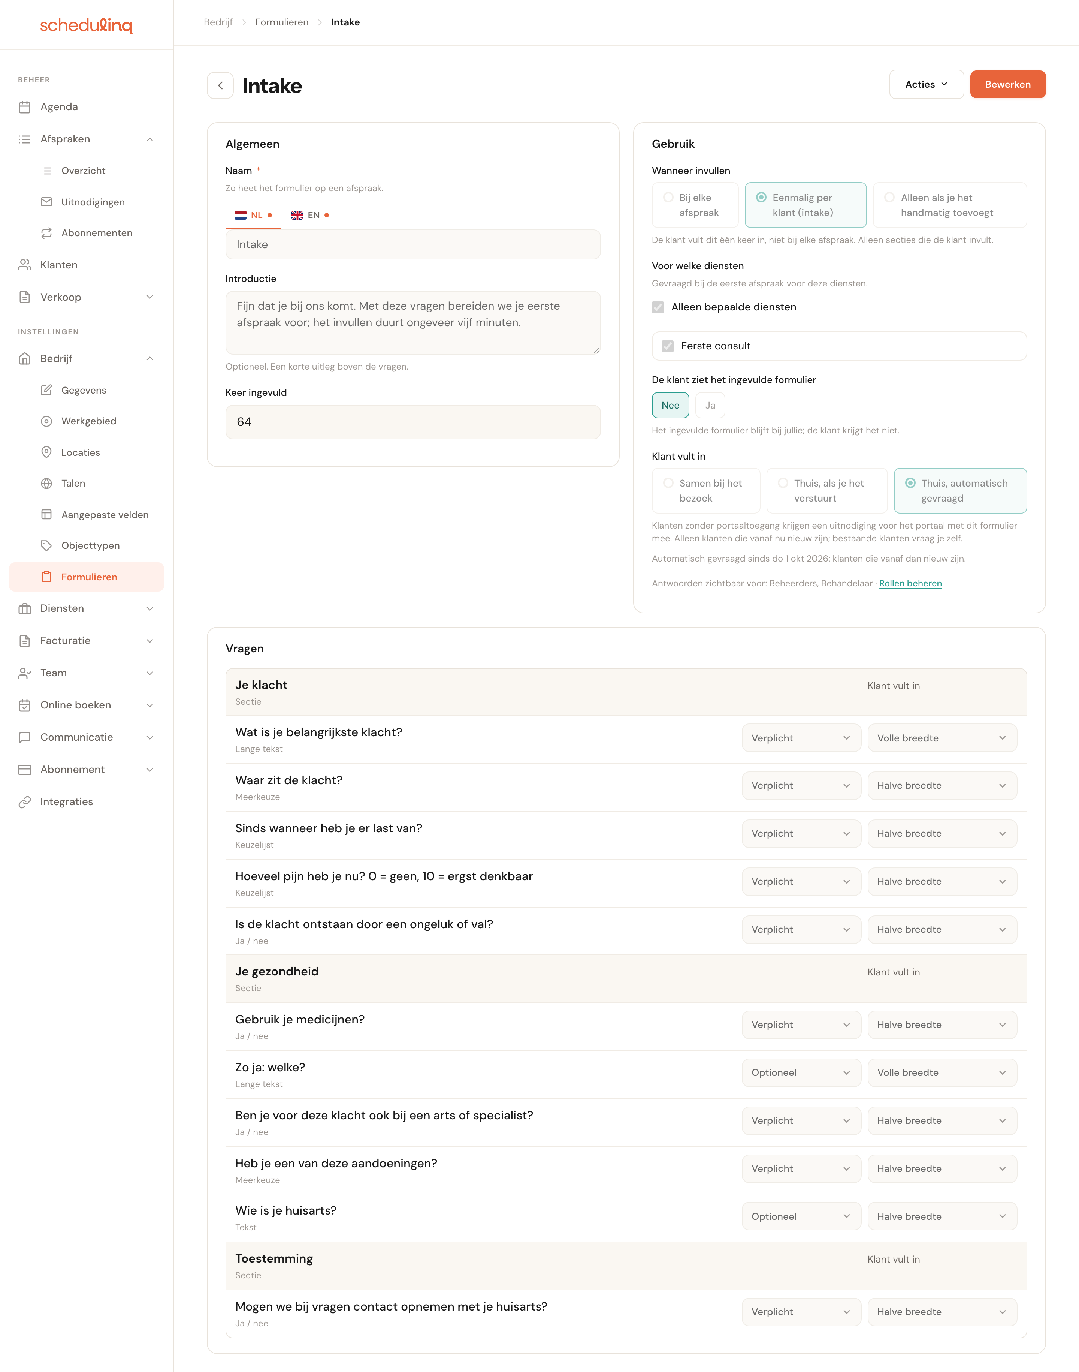Choose 'Thuis, als je het verstuurt' option
The image size is (1079, 1372).
coord(826,491)
